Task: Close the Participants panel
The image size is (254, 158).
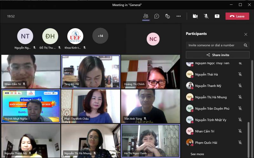Action: (245, 34)
